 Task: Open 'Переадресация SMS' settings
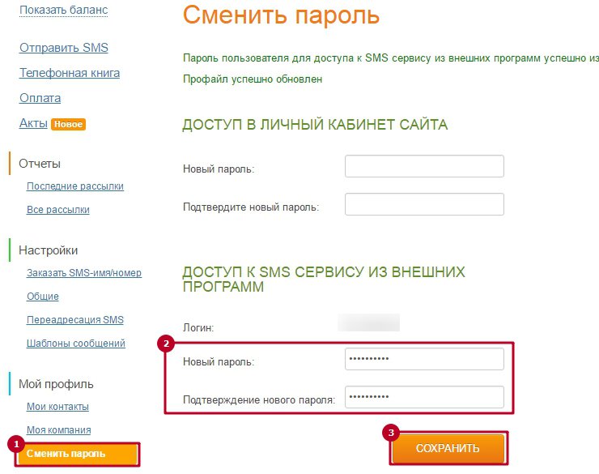pyautogui.click(x=74, y=320)
